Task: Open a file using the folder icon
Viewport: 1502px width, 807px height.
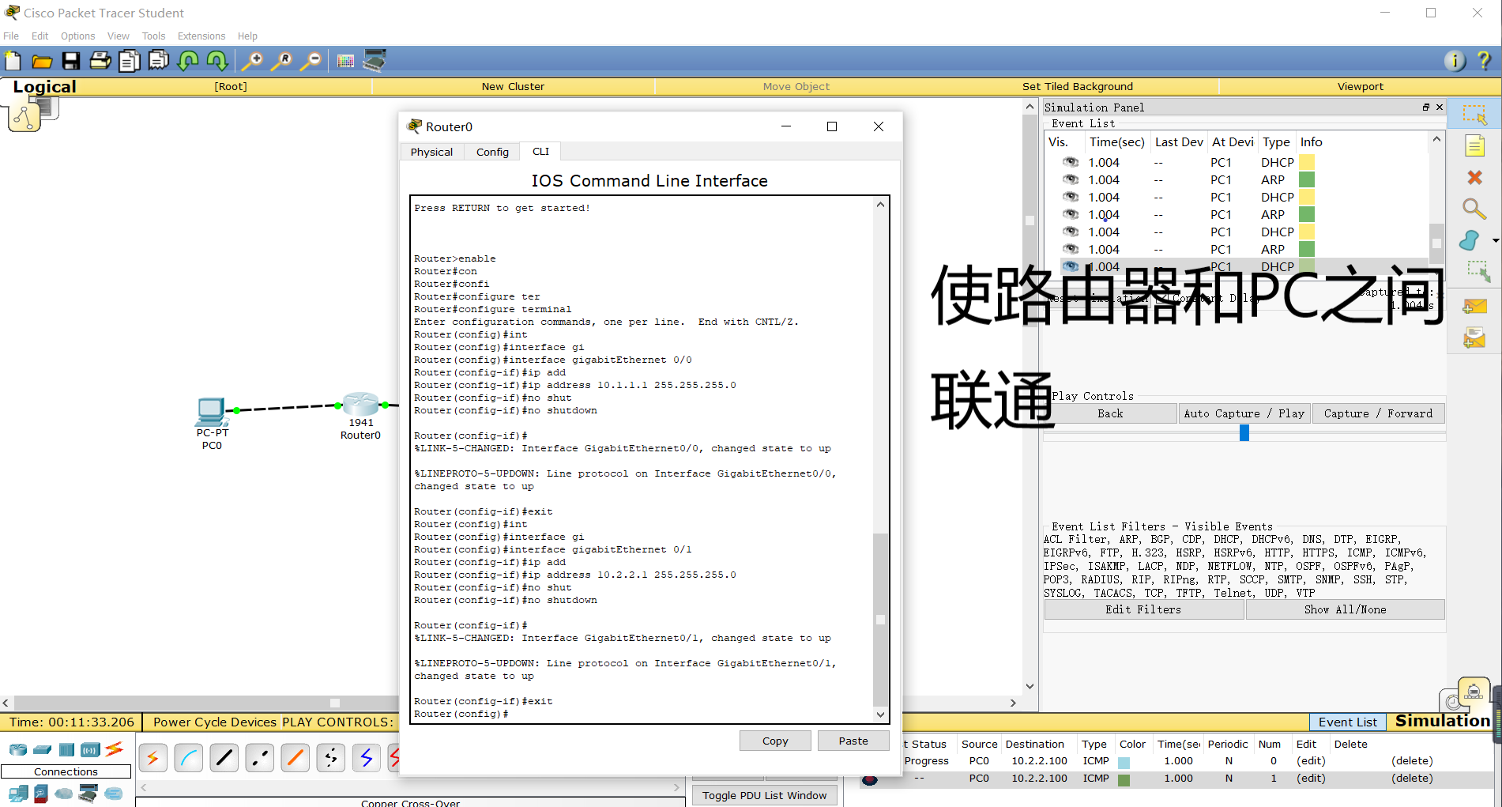Action: (42, 61)
